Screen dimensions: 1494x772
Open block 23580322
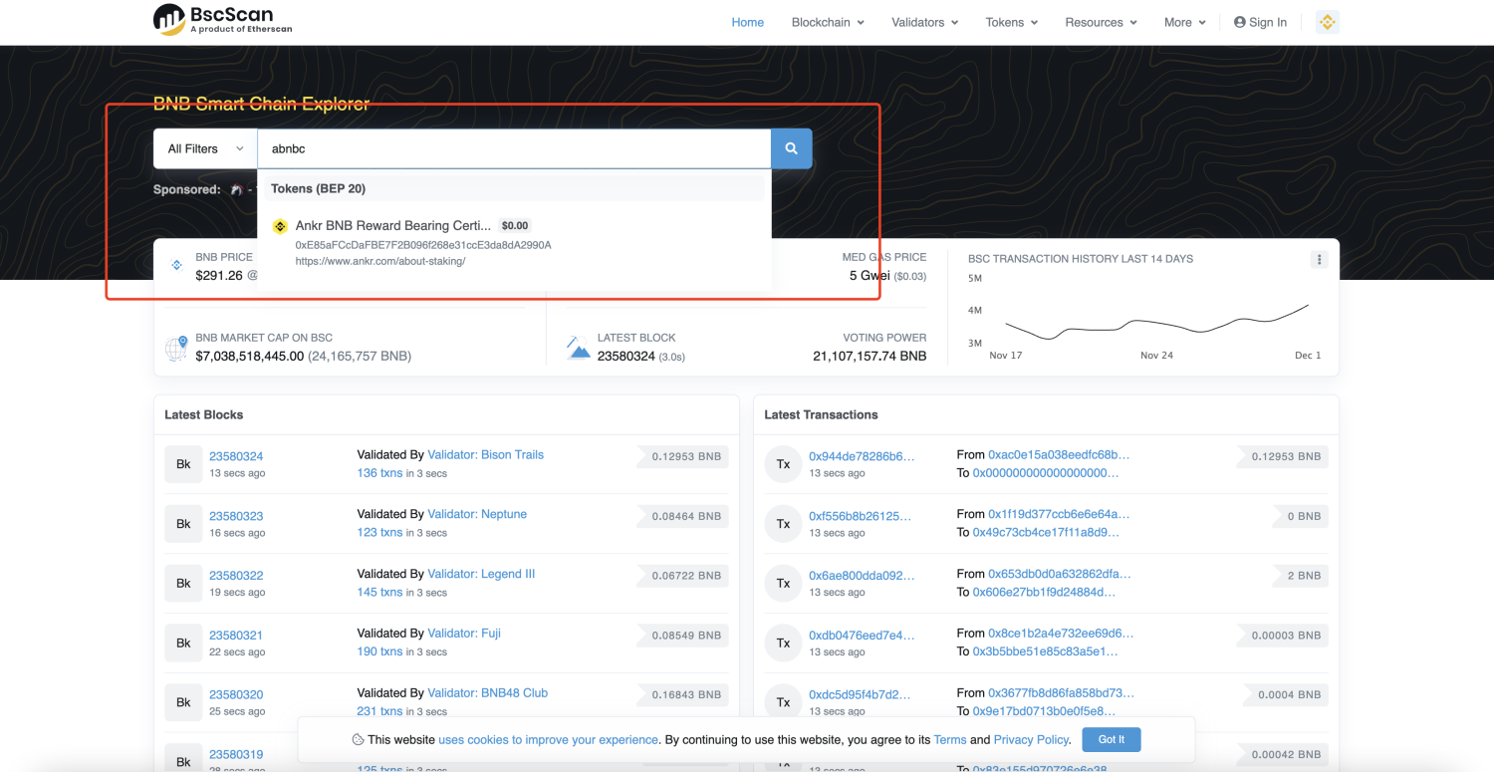236,576
